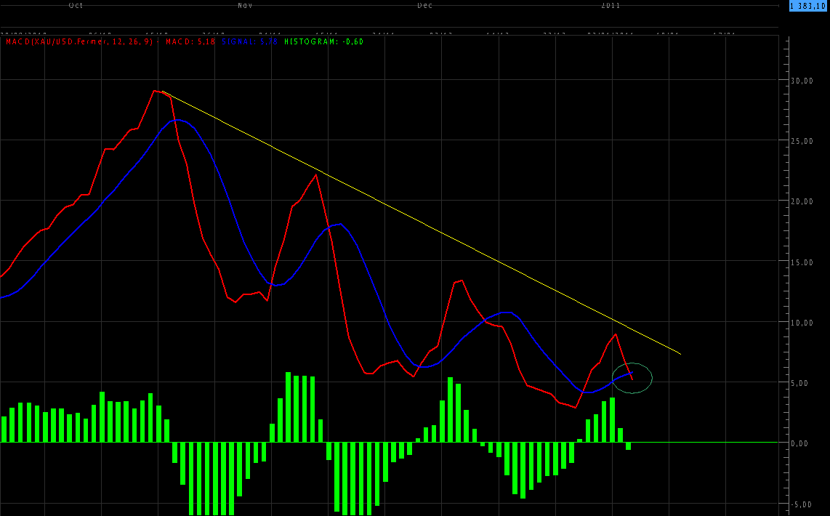
Task: Click the 30,00 value on the price axis
Action: 803,81
